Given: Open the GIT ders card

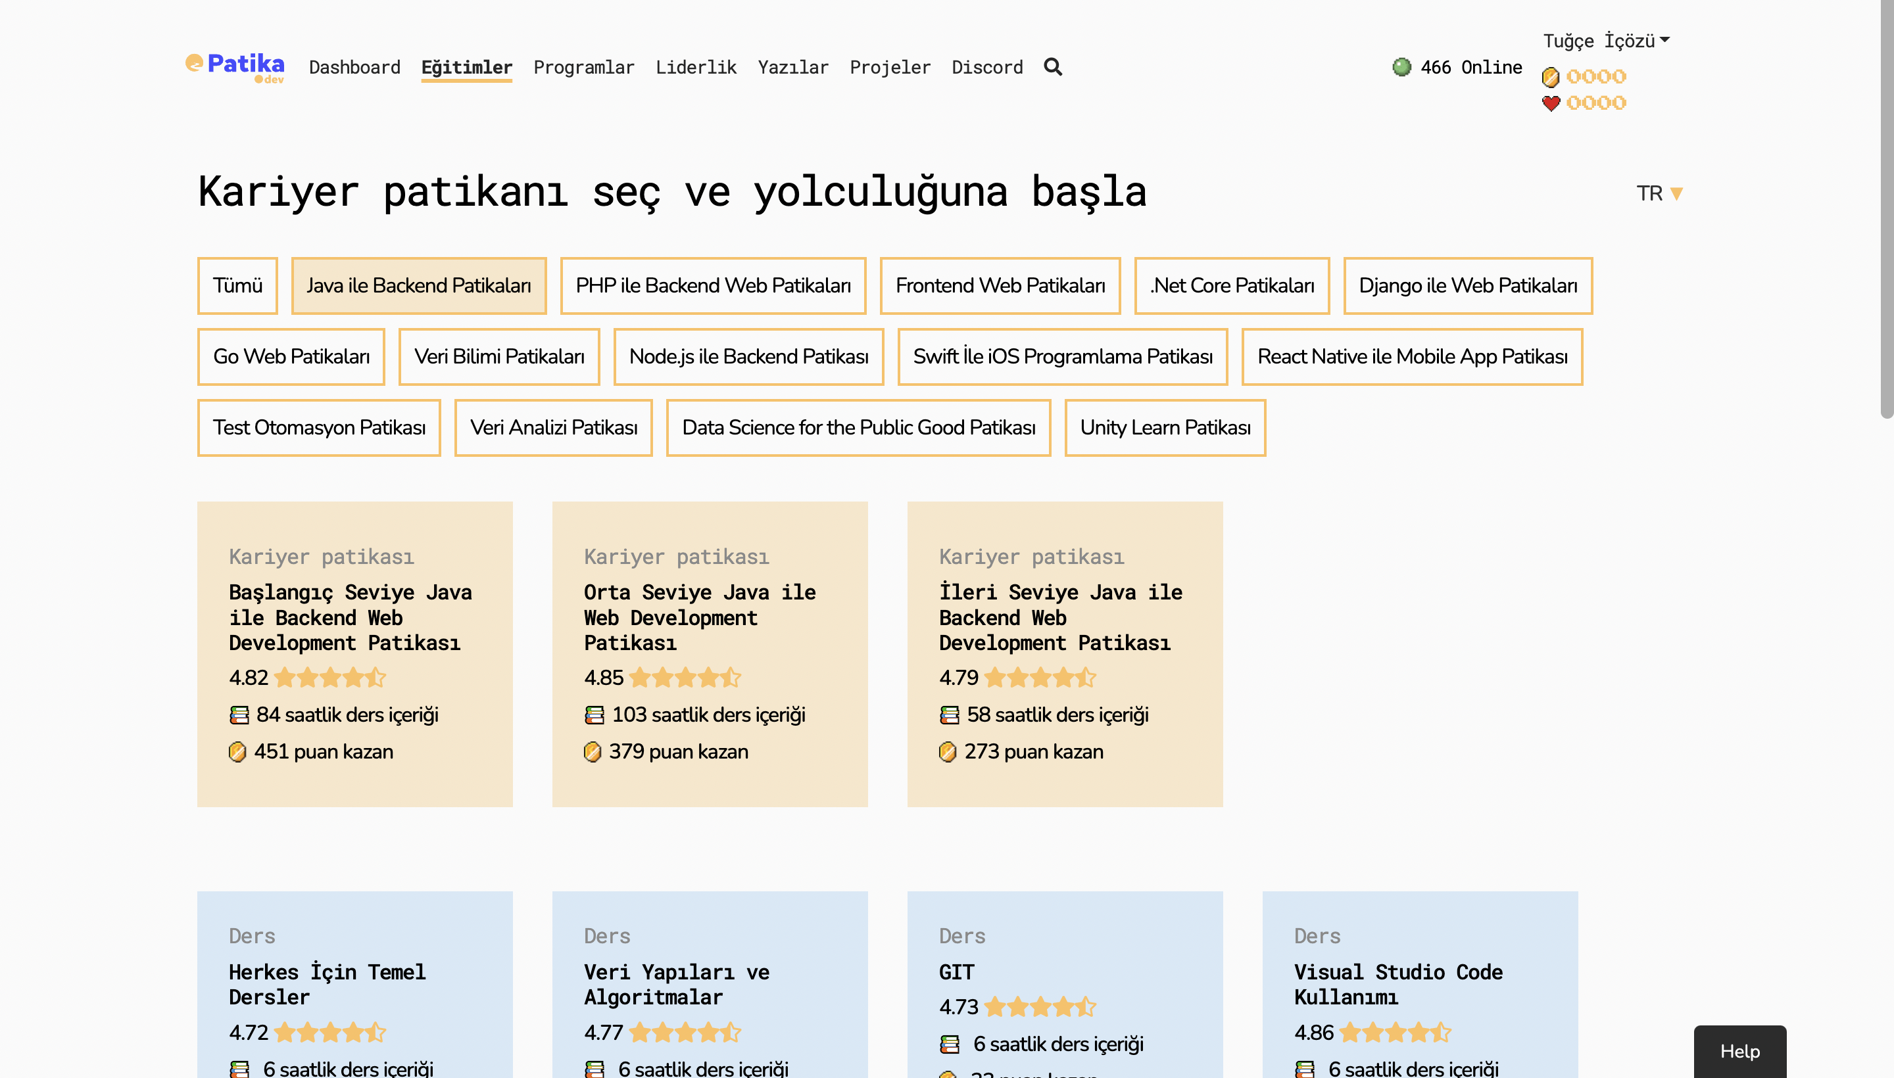Looking at the screenshot, I should click(x=1063, y=985).
